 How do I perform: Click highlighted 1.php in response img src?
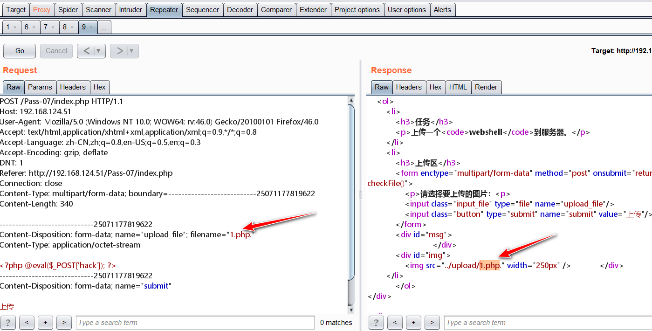490,265
